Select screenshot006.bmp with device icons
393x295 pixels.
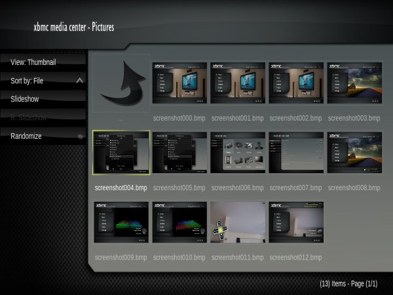point(238,153)
